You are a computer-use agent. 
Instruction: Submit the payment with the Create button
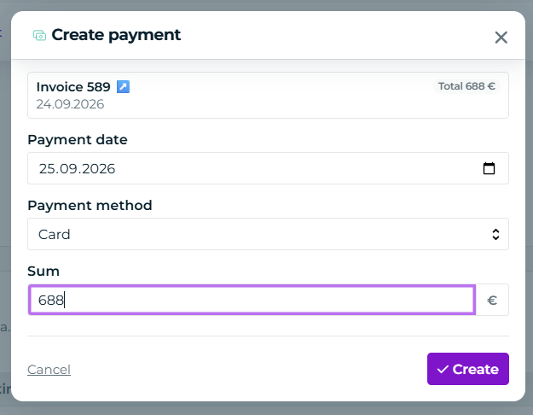(468, 369)
